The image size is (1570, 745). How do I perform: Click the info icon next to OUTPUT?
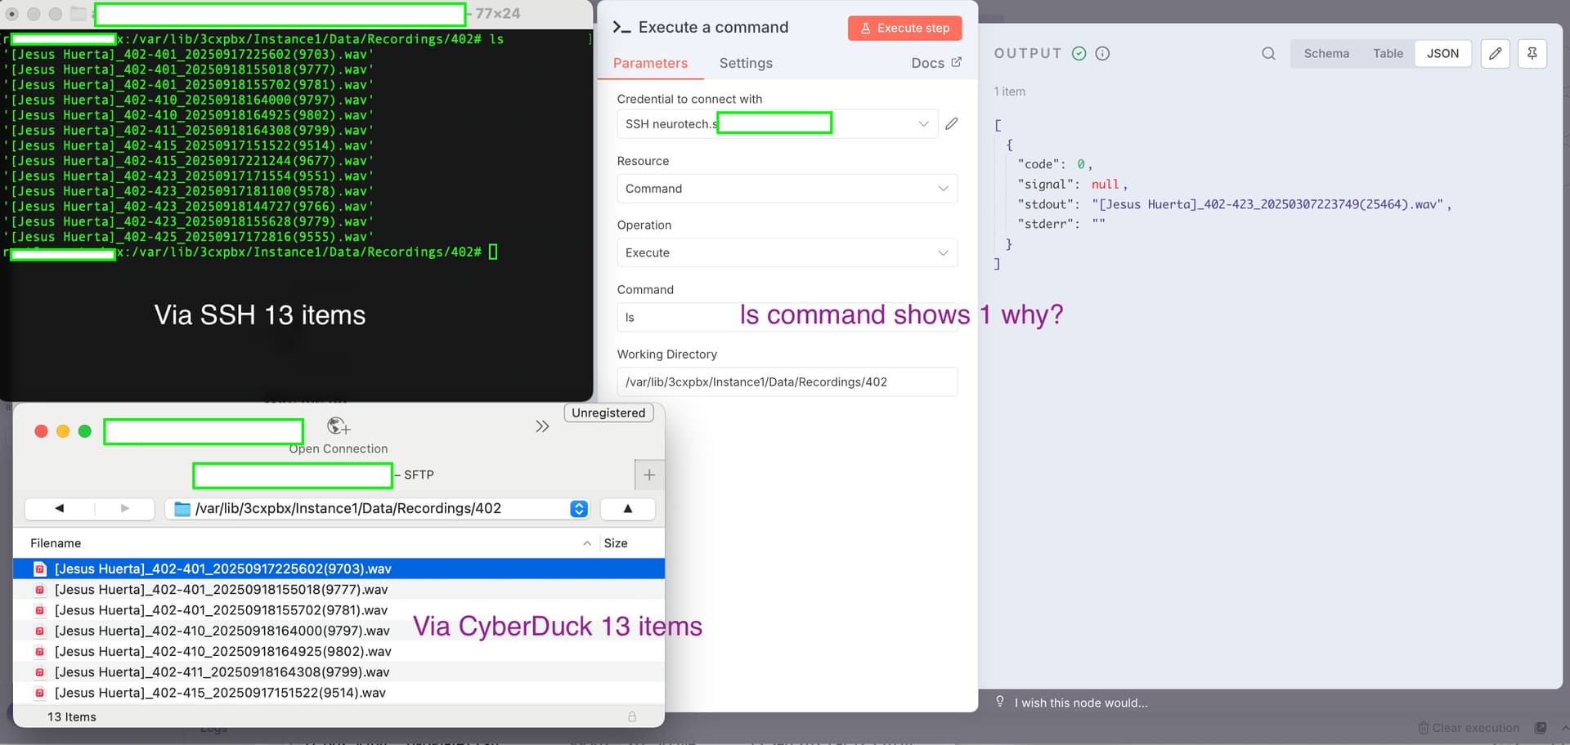click(x=1102, y=54)
